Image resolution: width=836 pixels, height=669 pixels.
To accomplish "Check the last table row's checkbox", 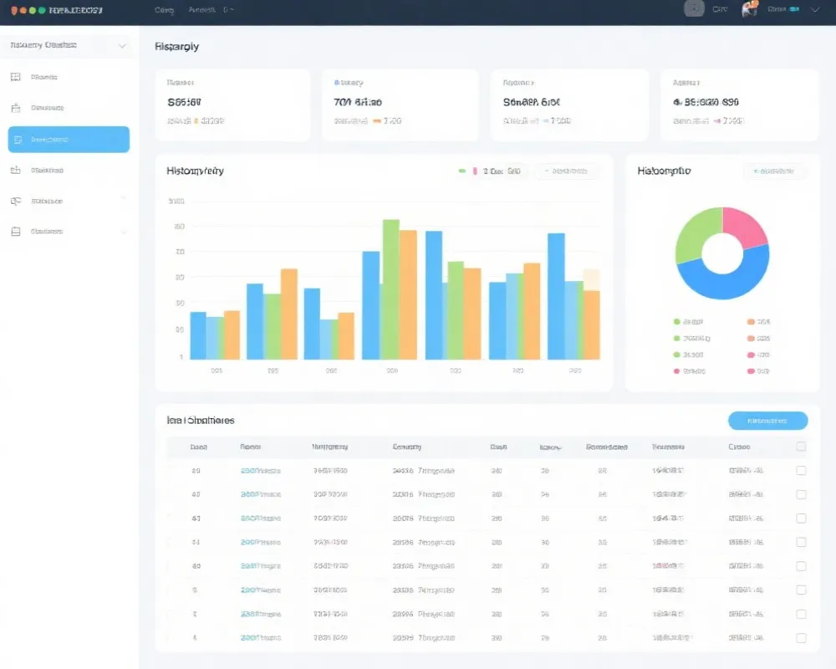I will coord(801,638).
